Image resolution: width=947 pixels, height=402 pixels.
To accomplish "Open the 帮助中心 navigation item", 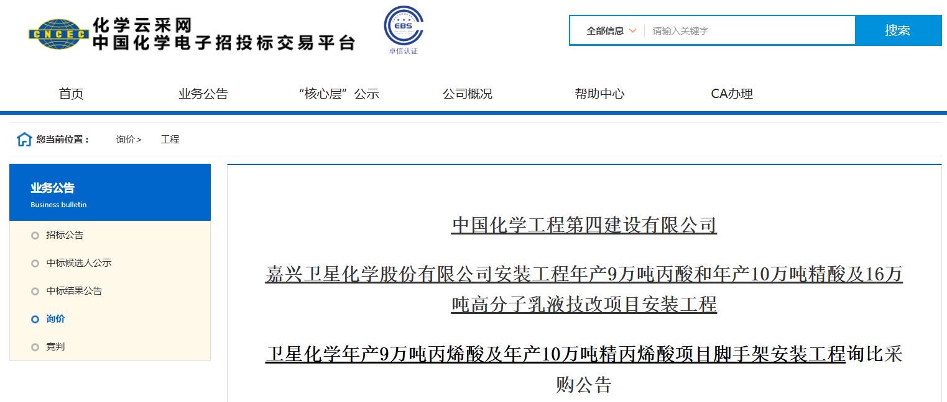I will click(599, 94).
